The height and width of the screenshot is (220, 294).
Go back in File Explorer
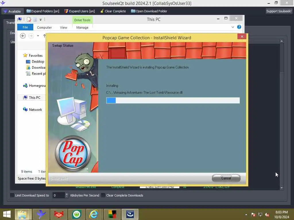tap(23, 36)
